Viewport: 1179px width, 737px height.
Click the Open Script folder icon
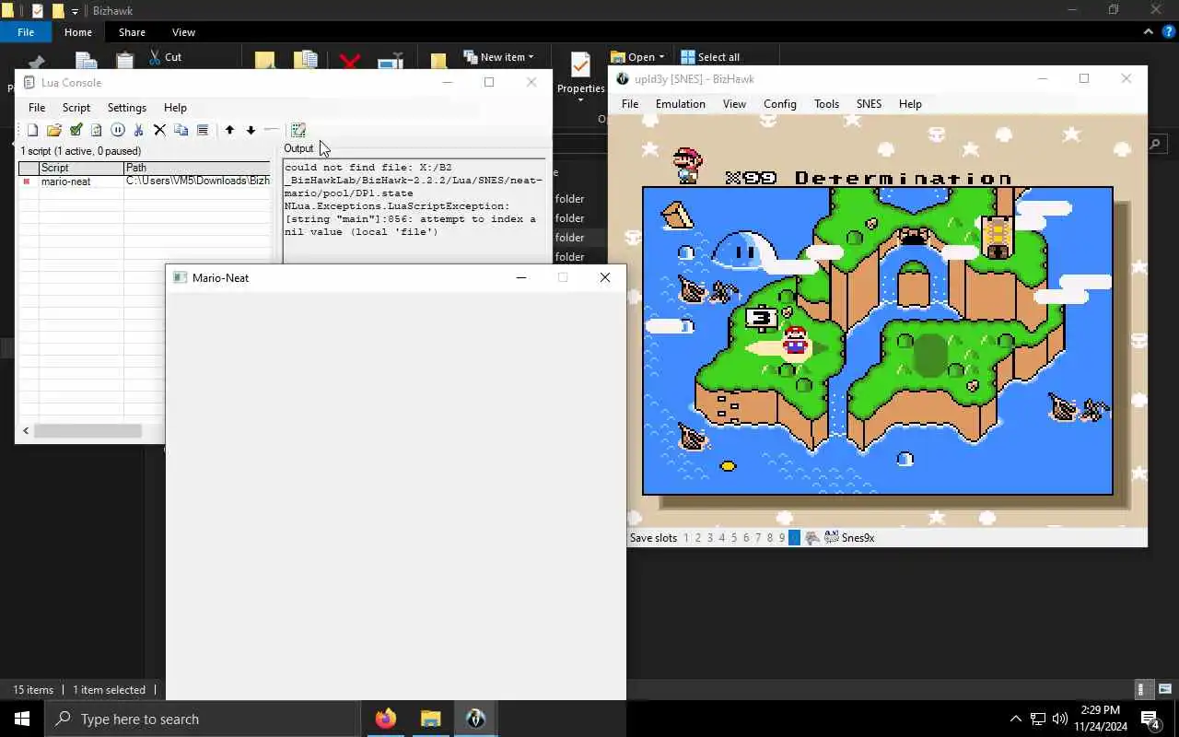pyautogui.click(x=54, y=130)
